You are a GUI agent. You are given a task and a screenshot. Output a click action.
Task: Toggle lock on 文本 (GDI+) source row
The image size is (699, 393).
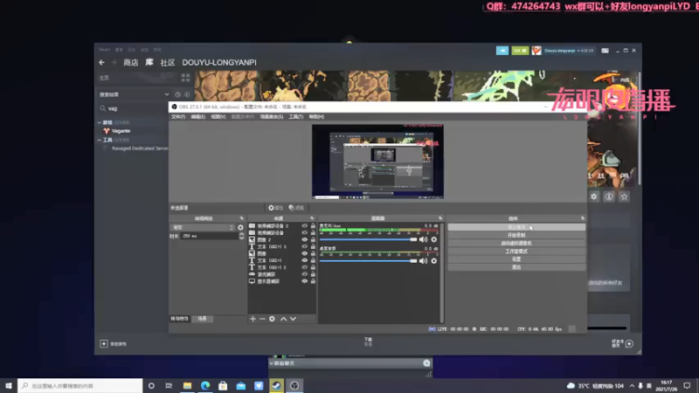(313, 260)
